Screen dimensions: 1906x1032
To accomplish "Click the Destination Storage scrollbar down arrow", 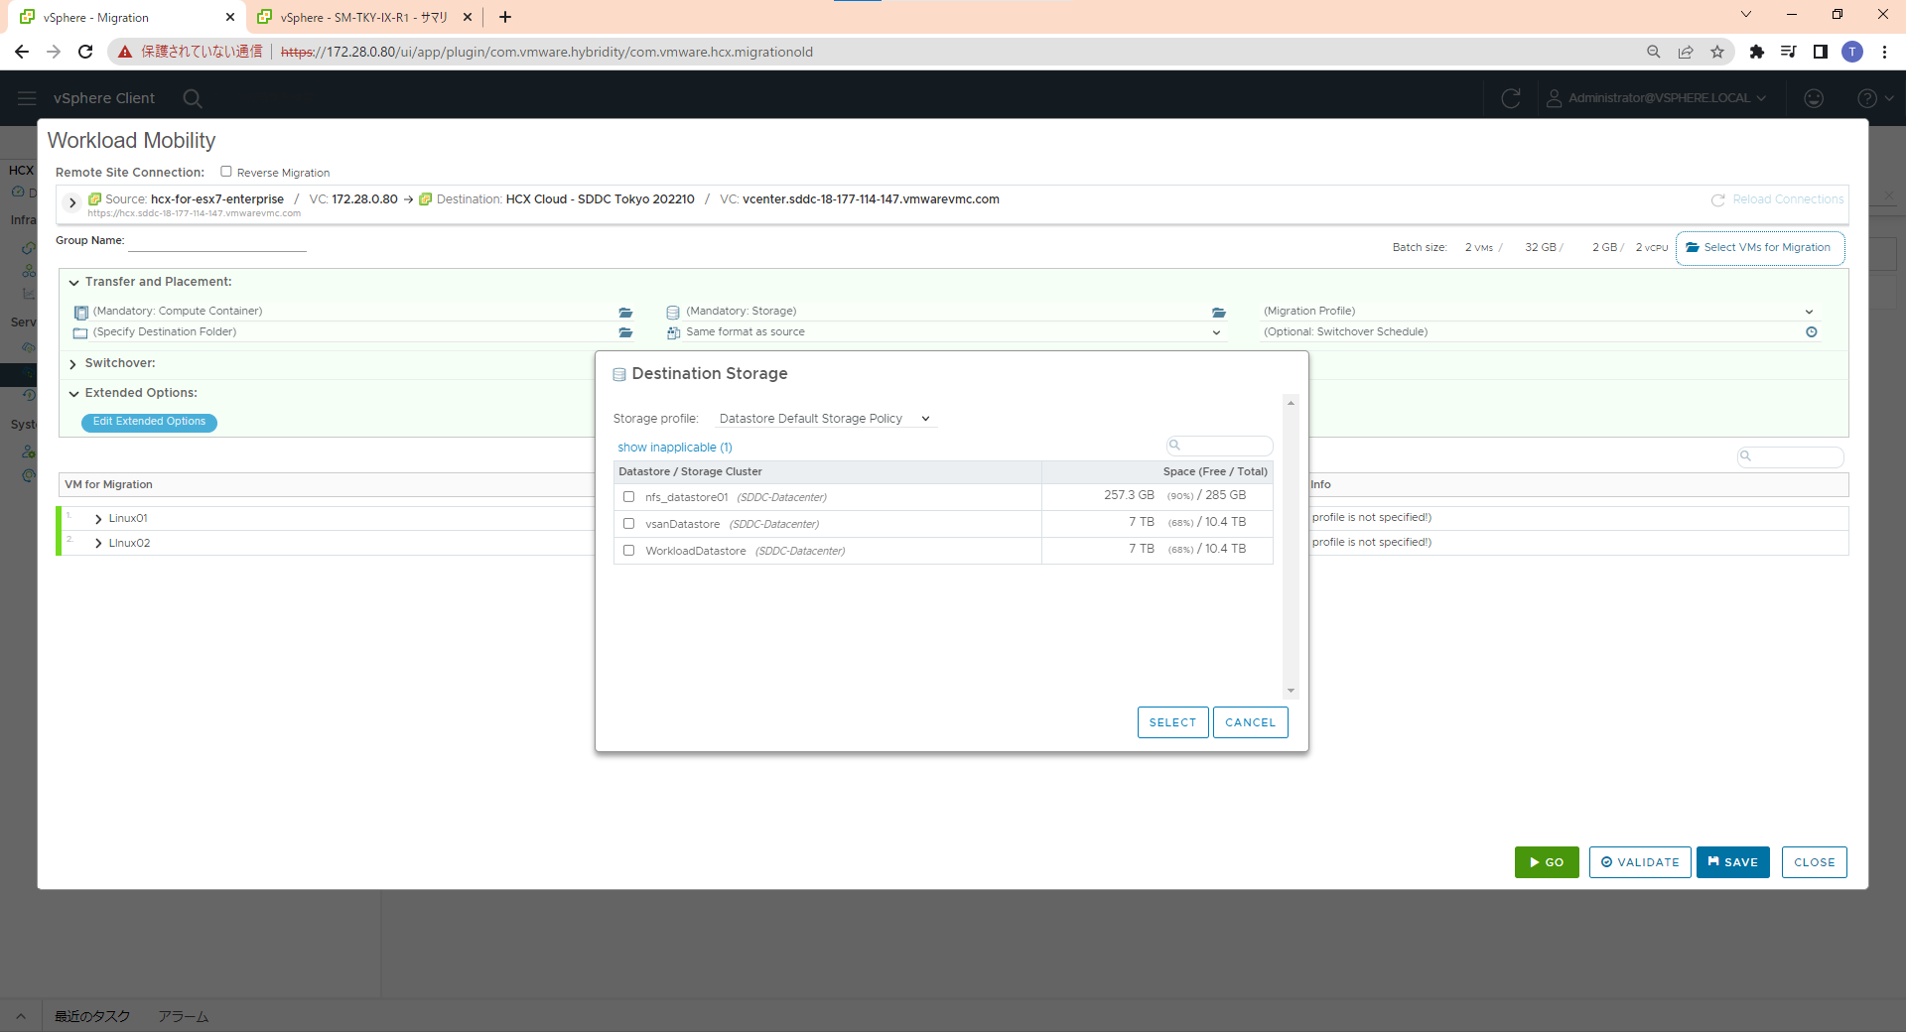I will (1291, 691).
